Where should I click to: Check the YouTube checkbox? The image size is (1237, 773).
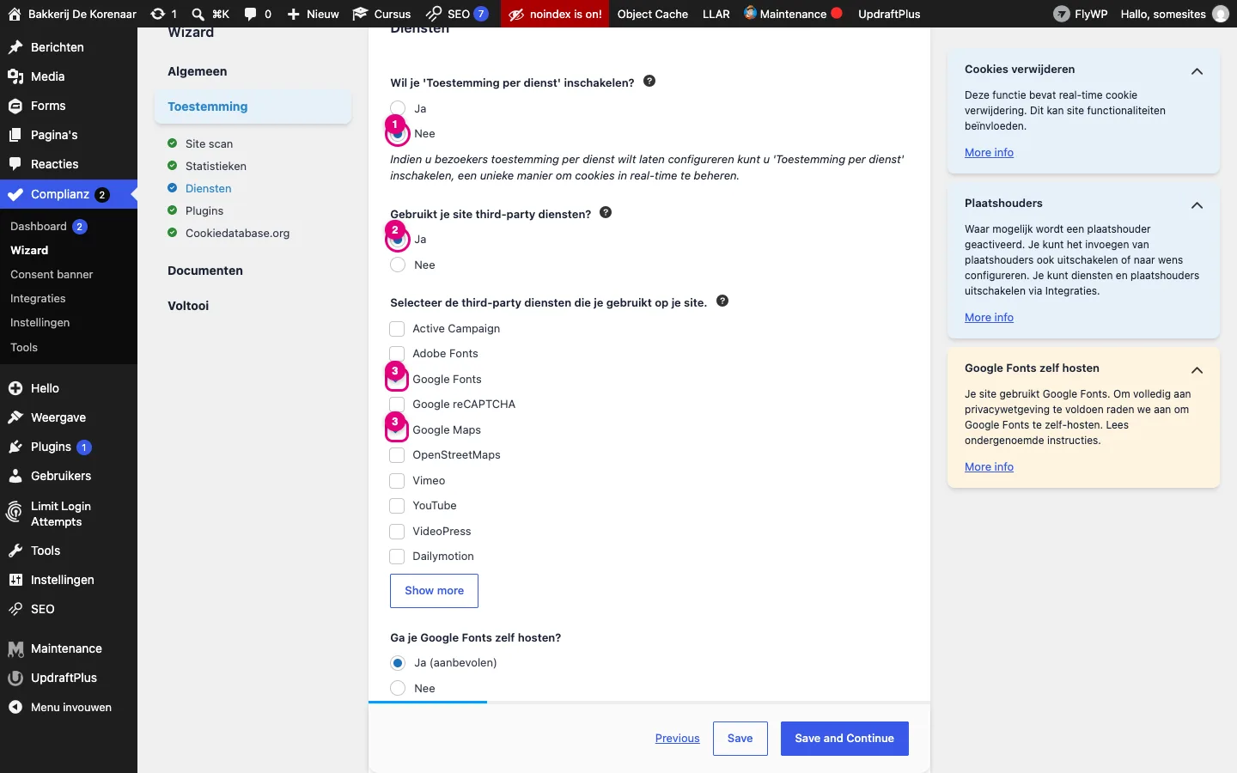[397, 505]
